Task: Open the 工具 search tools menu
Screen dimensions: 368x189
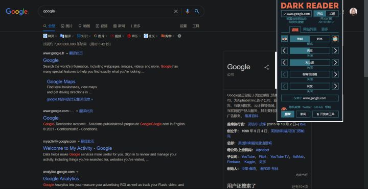Action: (196, 26)
